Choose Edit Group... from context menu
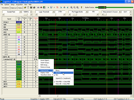 [45, 65]
